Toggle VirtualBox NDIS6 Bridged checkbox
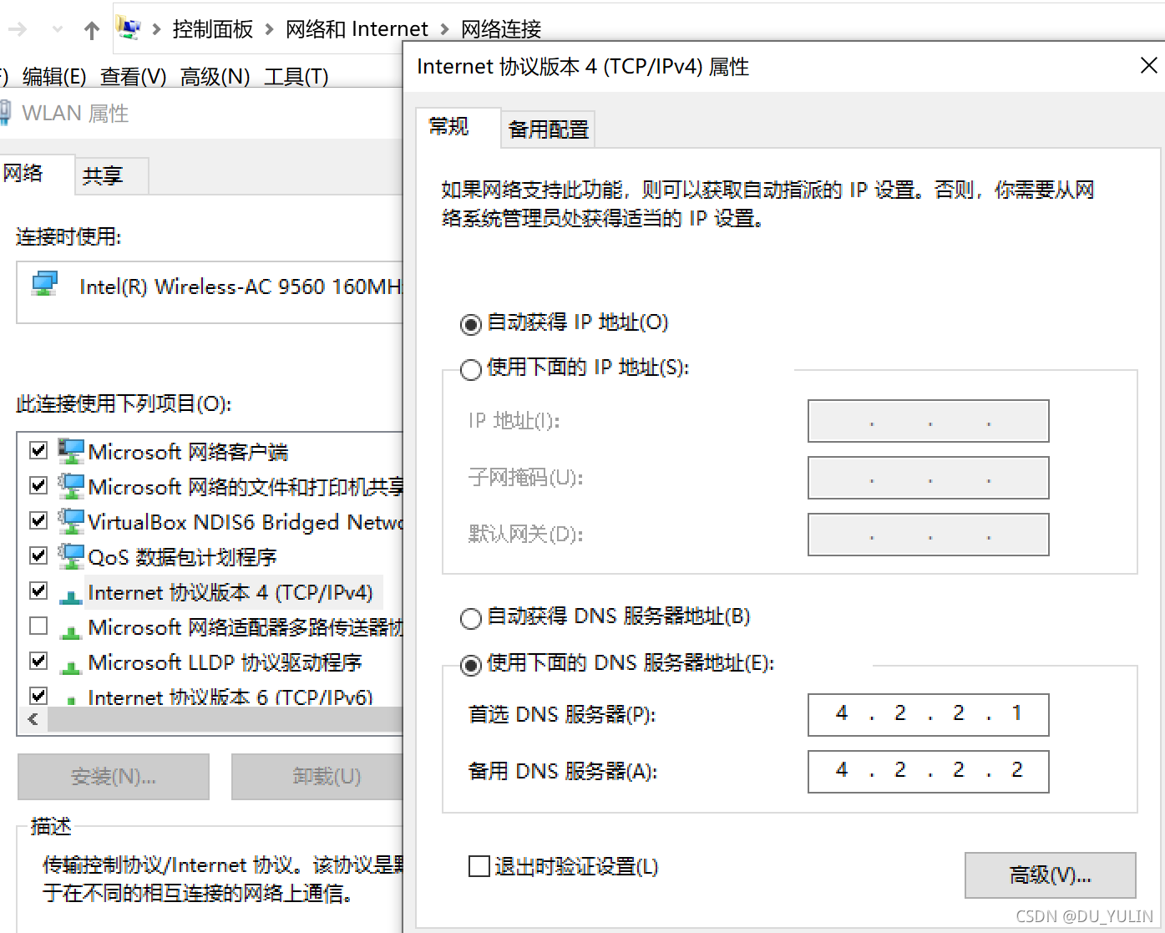This screenshot has width=1165, height=933. coord(38,520)
